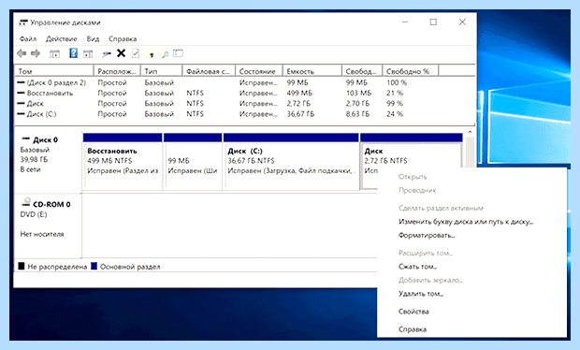Click the CD-ROM 0 drive icon

click(x=26, y=202)
